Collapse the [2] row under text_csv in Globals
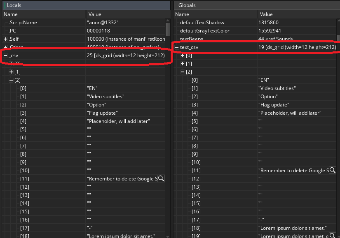The height and width of the screenshot is (238, 340). [x=183, y=72]
